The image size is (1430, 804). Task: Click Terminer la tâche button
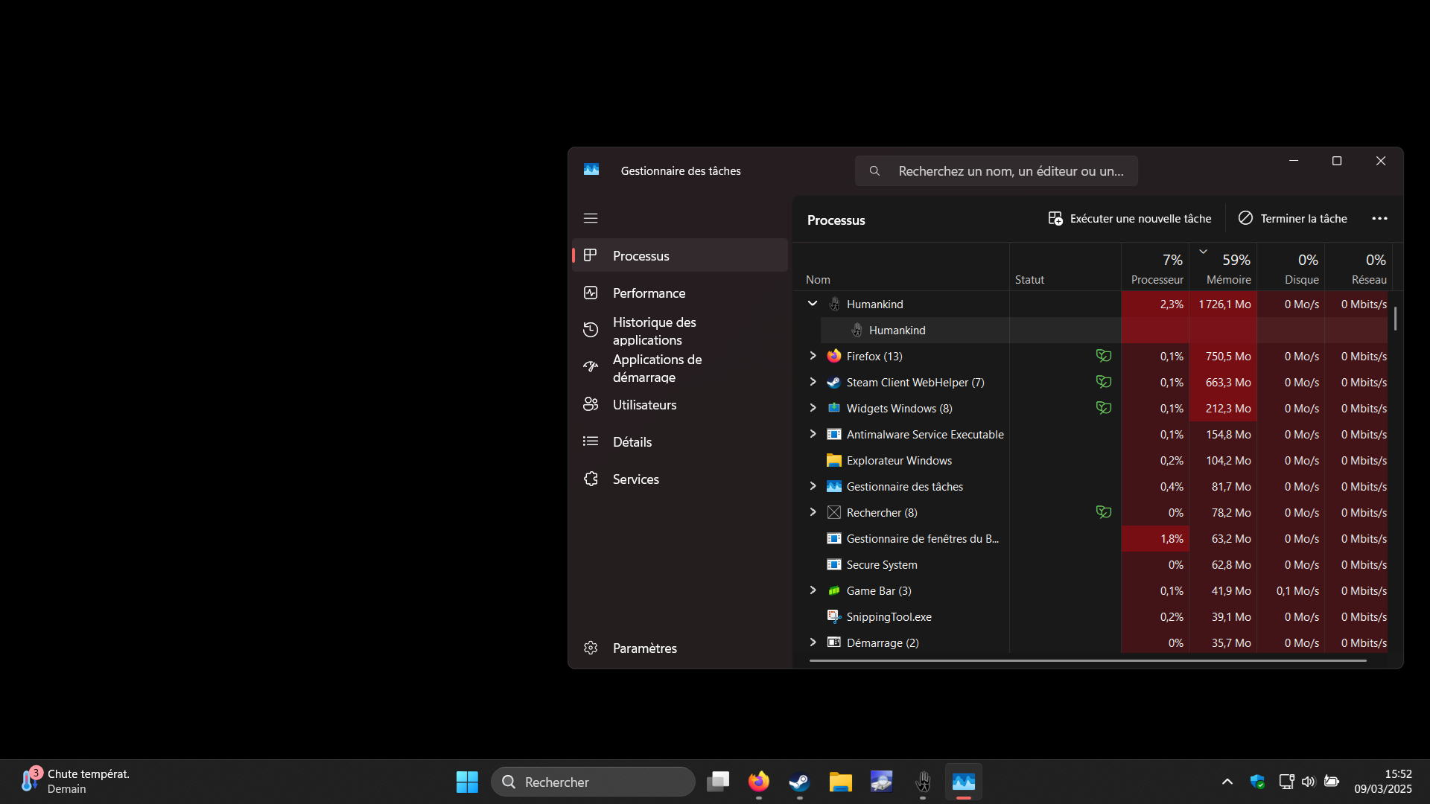click(x=1293, y=219)
